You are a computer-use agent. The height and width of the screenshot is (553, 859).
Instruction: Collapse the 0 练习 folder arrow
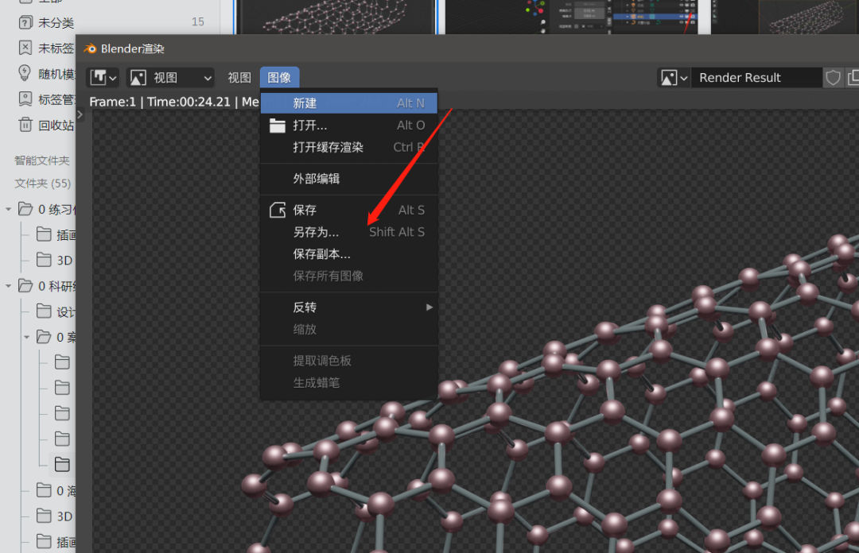8,209
